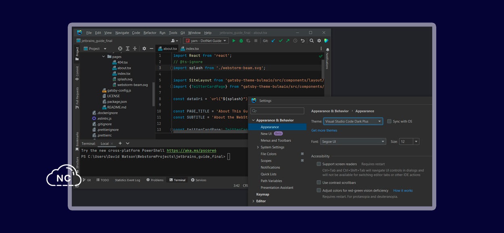The image size is (504, 233).
Task: Click the JetBrains Toolbox icon in toolbar
Action: [326, 41]
